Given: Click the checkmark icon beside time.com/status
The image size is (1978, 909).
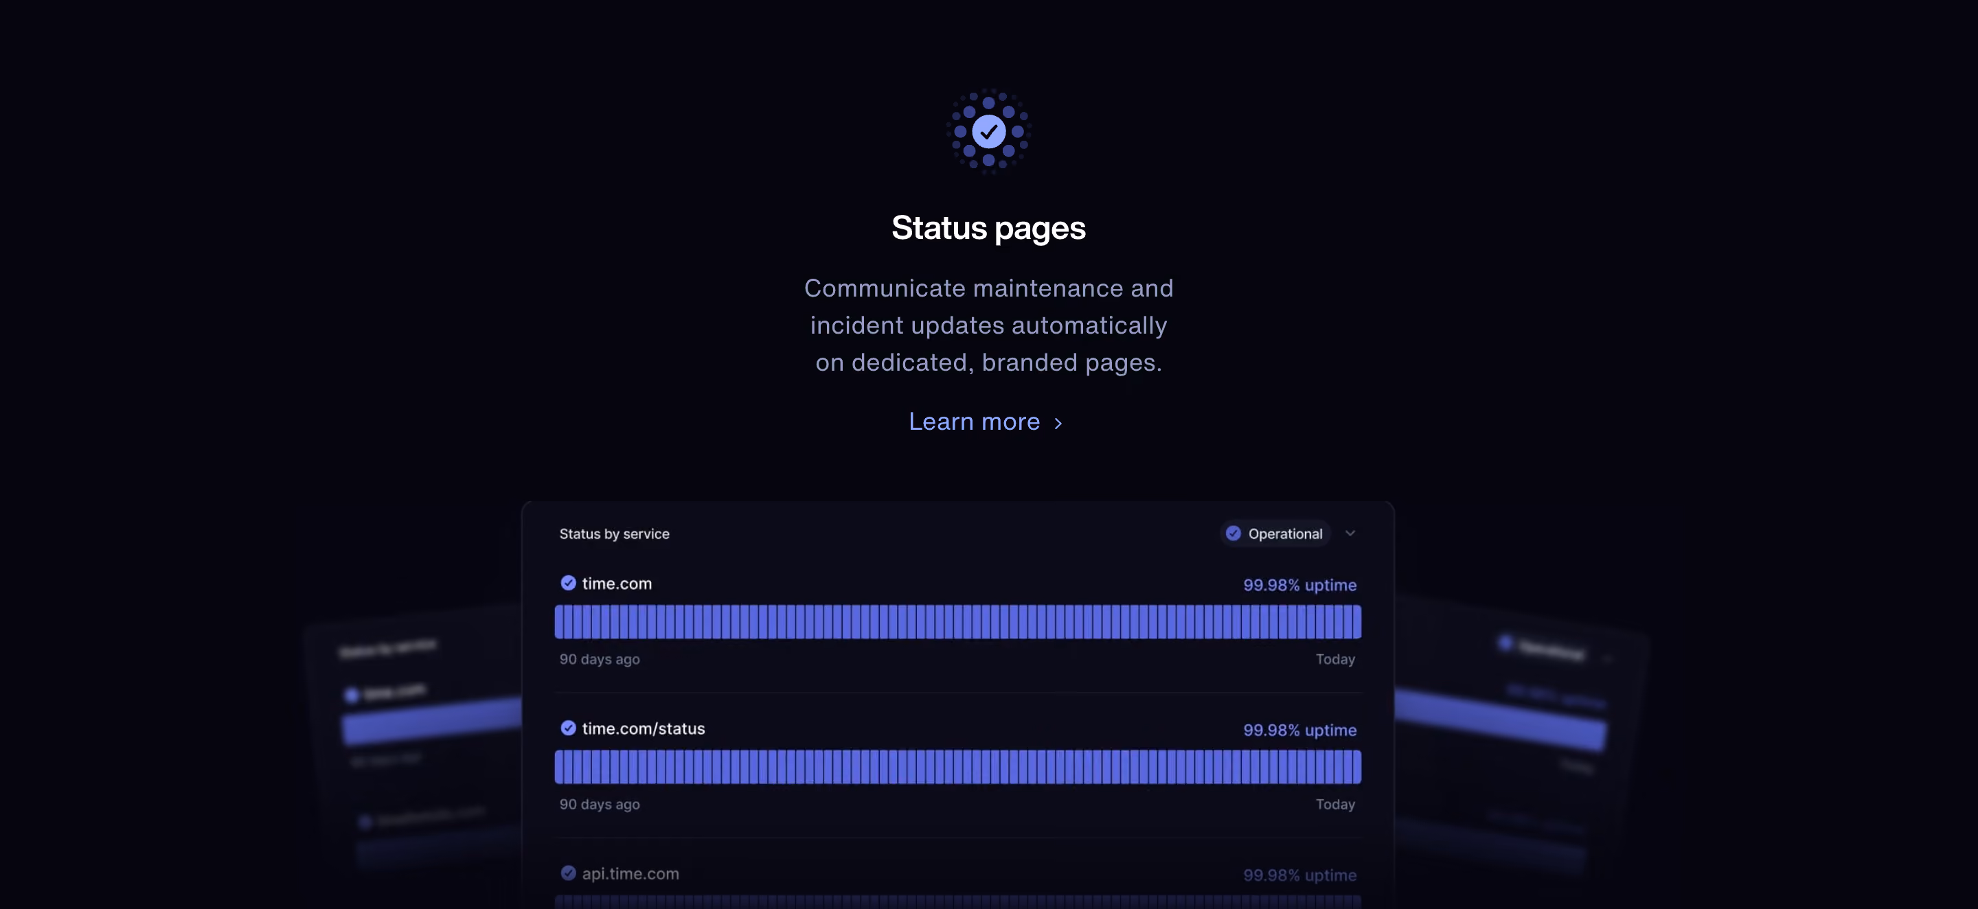Looking at the screenshot, I should [x=567, y=728].
